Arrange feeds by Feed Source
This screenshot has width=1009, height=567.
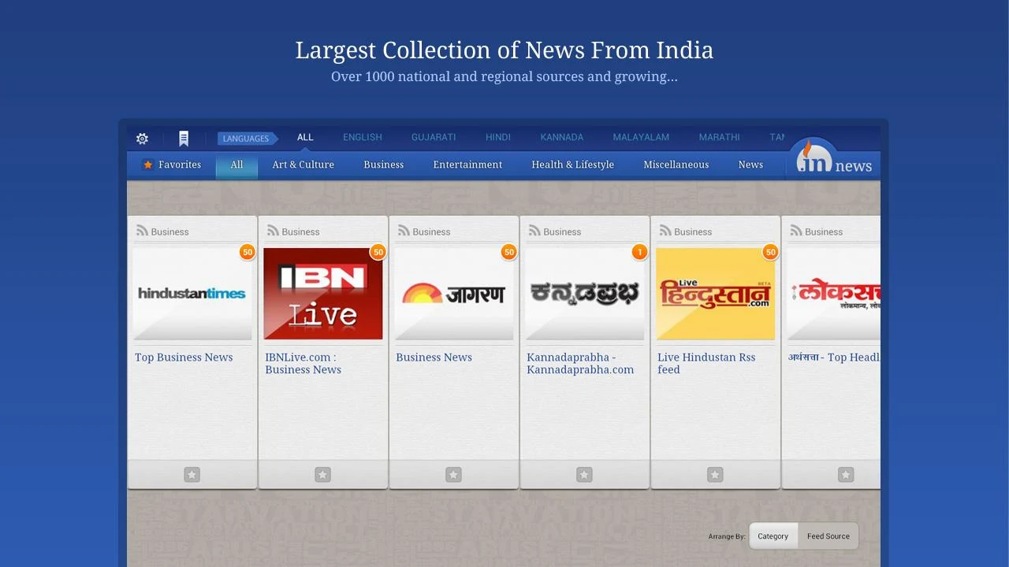click(828, 536)
